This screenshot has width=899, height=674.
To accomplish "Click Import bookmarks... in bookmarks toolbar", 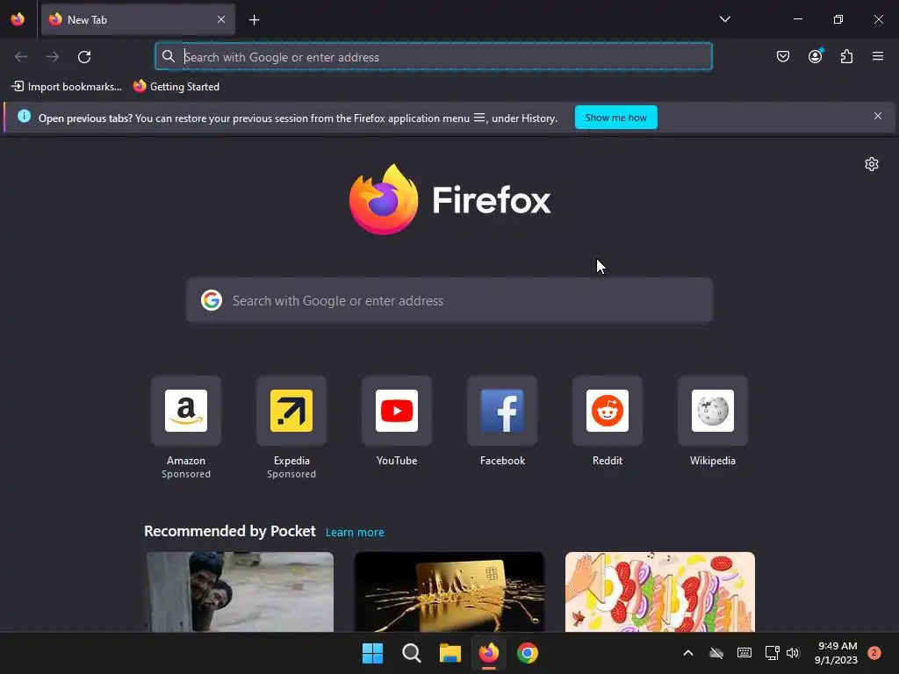I will tap(67, 87).
